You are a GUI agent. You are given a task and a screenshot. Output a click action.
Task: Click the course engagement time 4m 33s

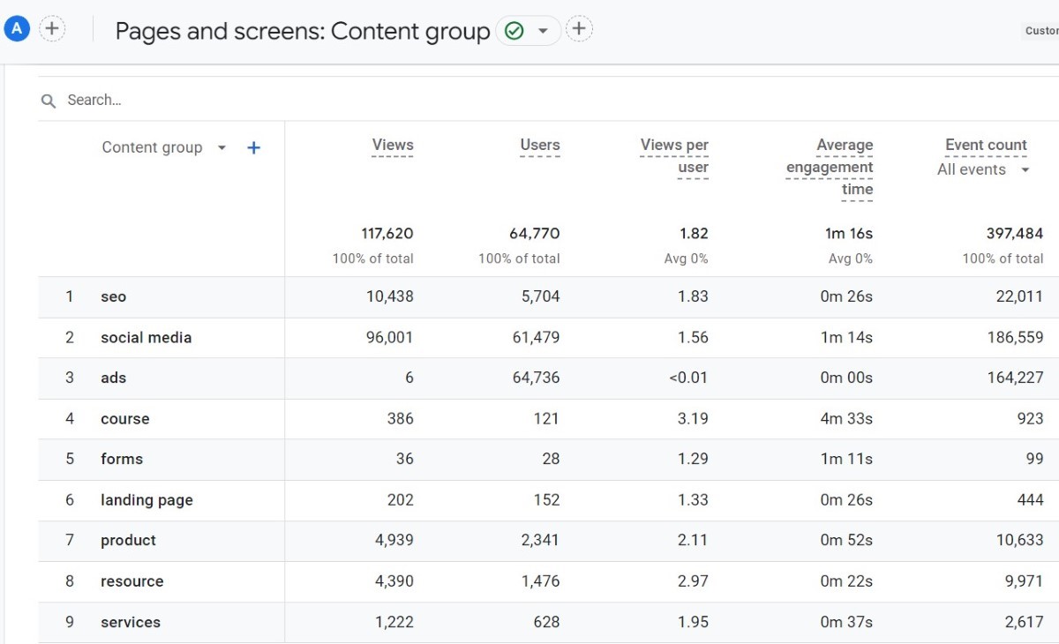(x=846, y=419)
